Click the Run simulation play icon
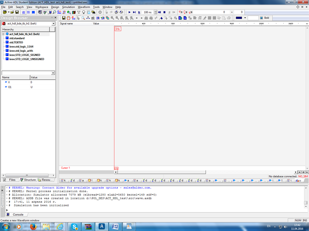This screenshot has height=231, width=309. 129,12
